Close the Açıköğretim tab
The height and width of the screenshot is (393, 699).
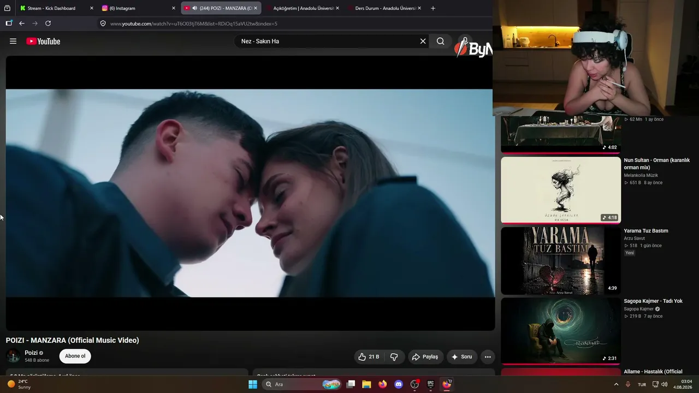coord(337,8)
